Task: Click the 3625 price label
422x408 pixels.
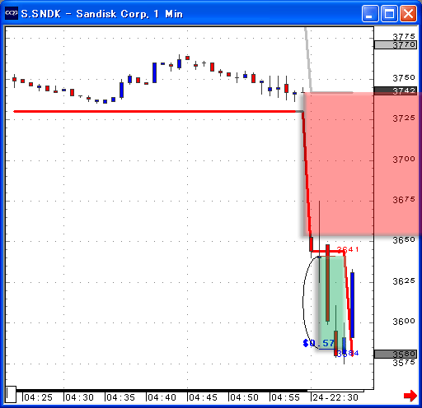Action: tap(404, 281)
